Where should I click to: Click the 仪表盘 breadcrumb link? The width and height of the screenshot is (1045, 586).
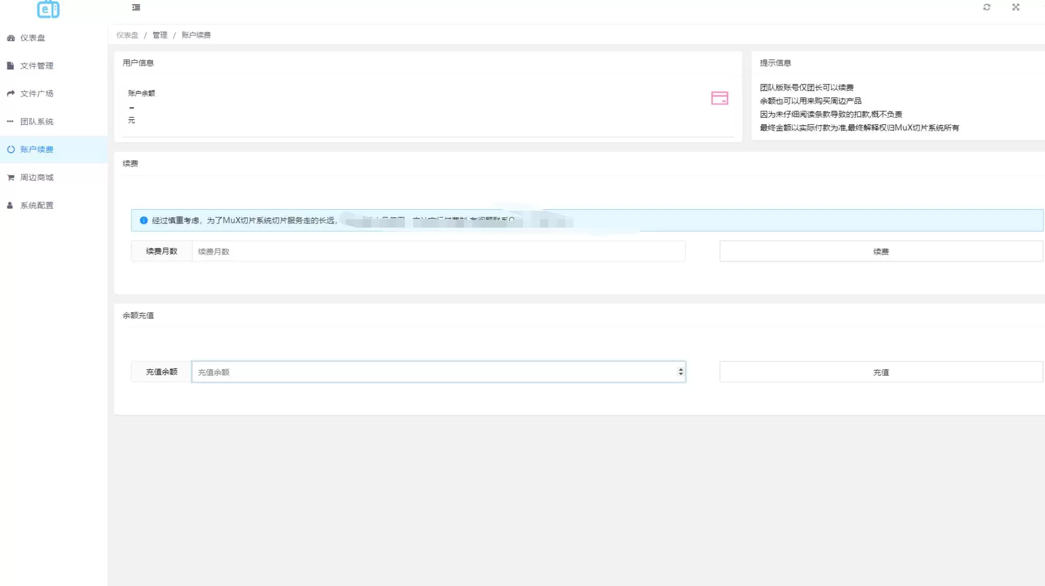[127, 35]
